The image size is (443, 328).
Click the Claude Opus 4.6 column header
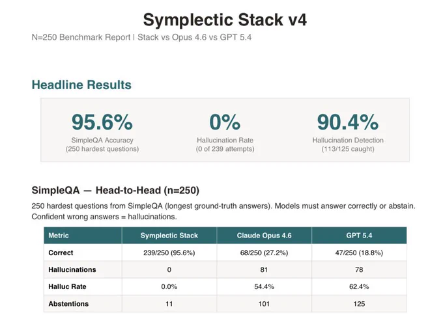[x=264, y=236]
